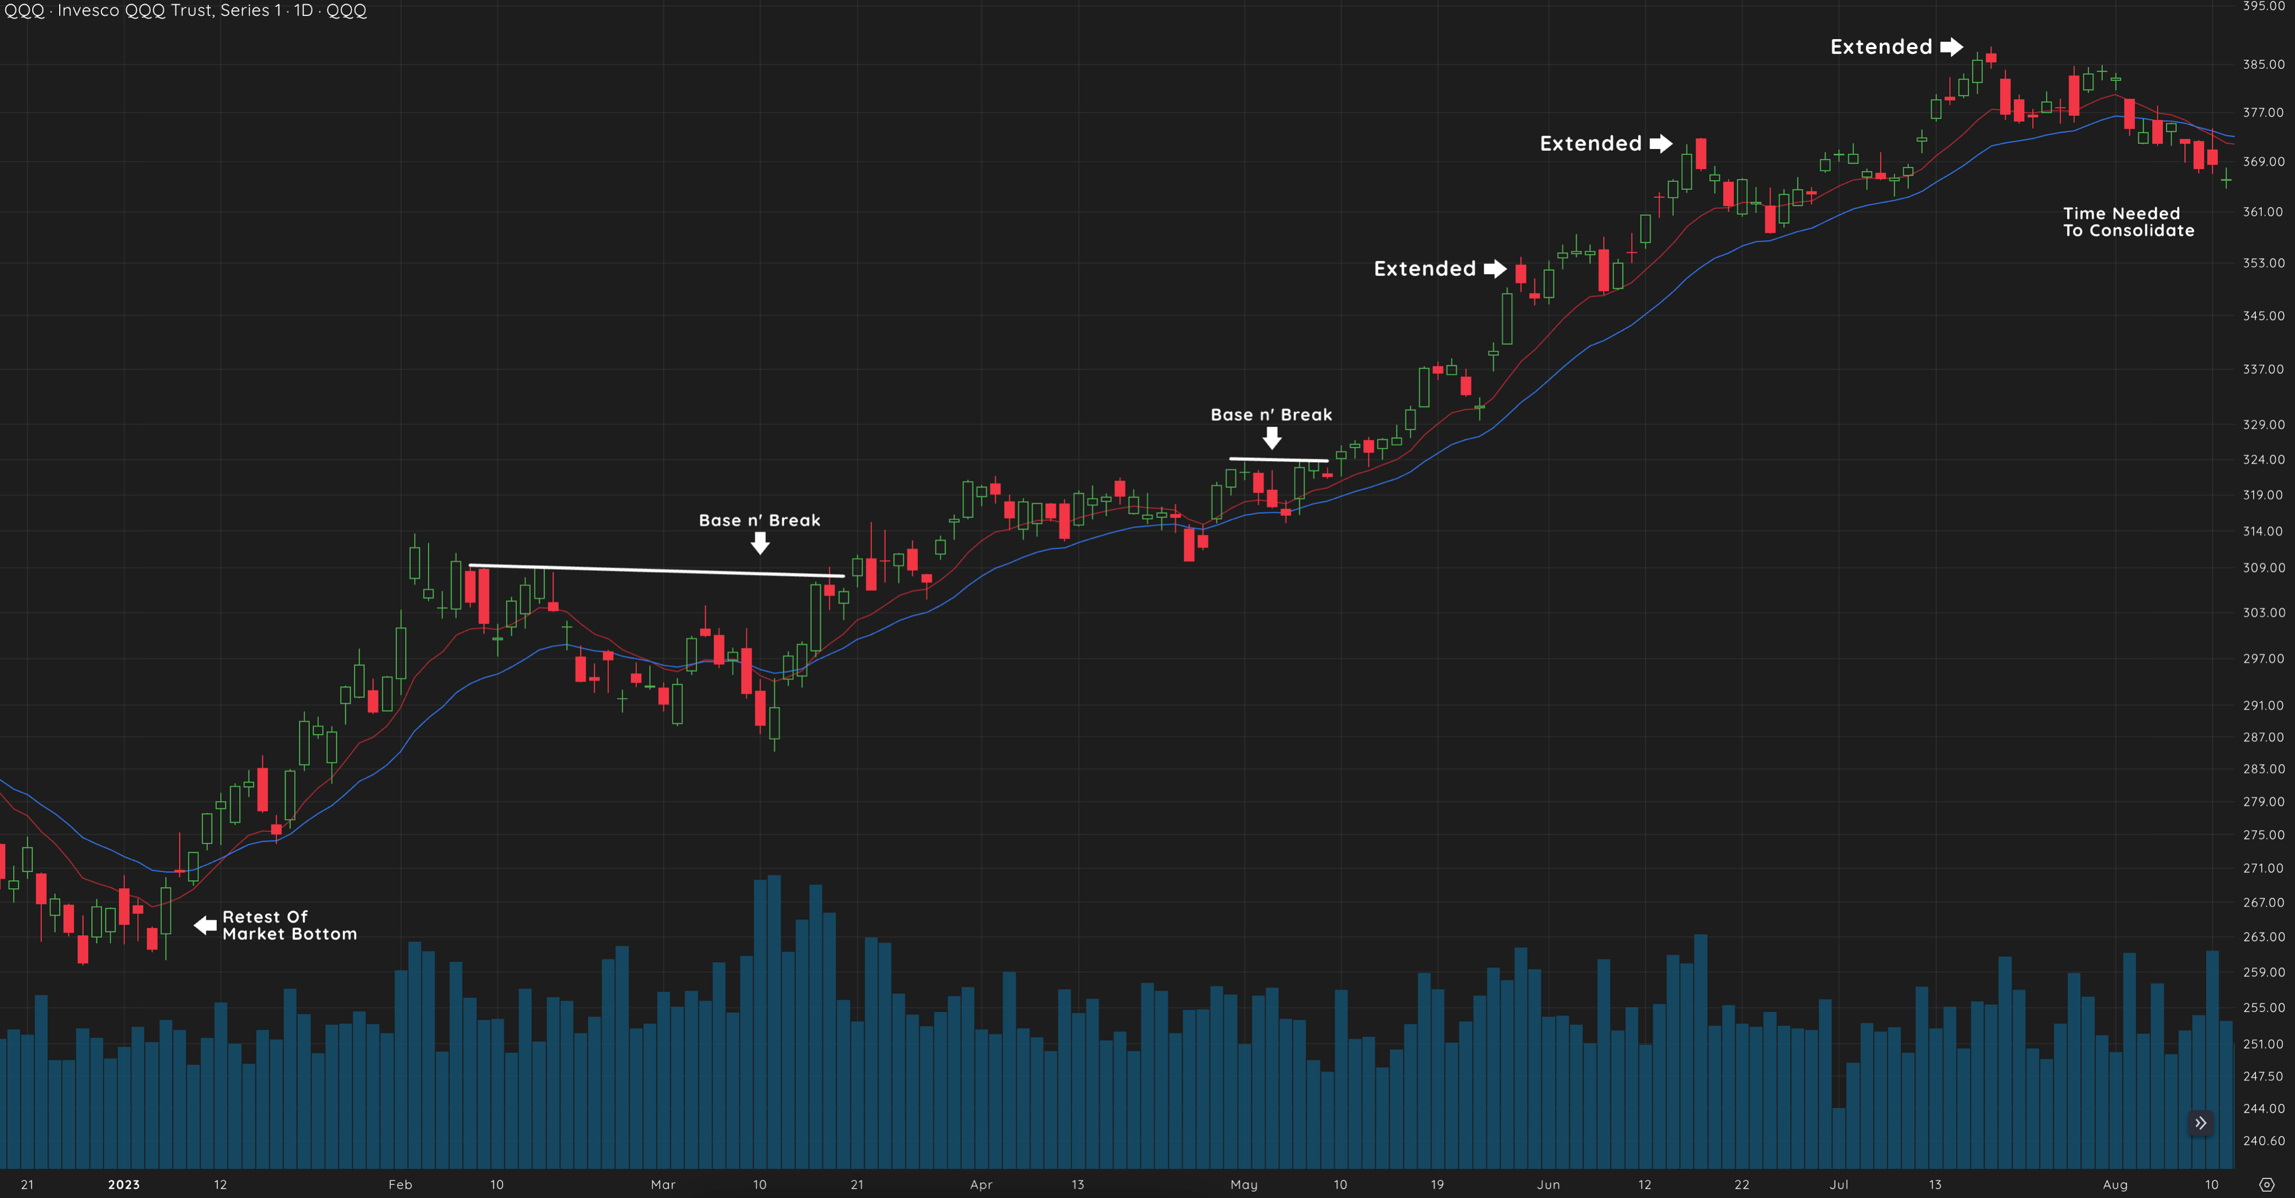Select the long white February–March base trendline
Image resolution: width=2295 pixels, height=1198 pixels.
656,571
